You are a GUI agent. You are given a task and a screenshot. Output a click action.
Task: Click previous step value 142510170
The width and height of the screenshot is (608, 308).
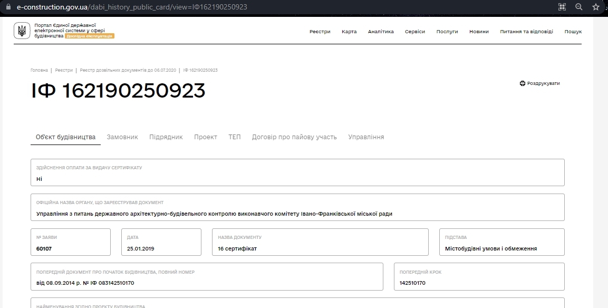coord(412,283)
